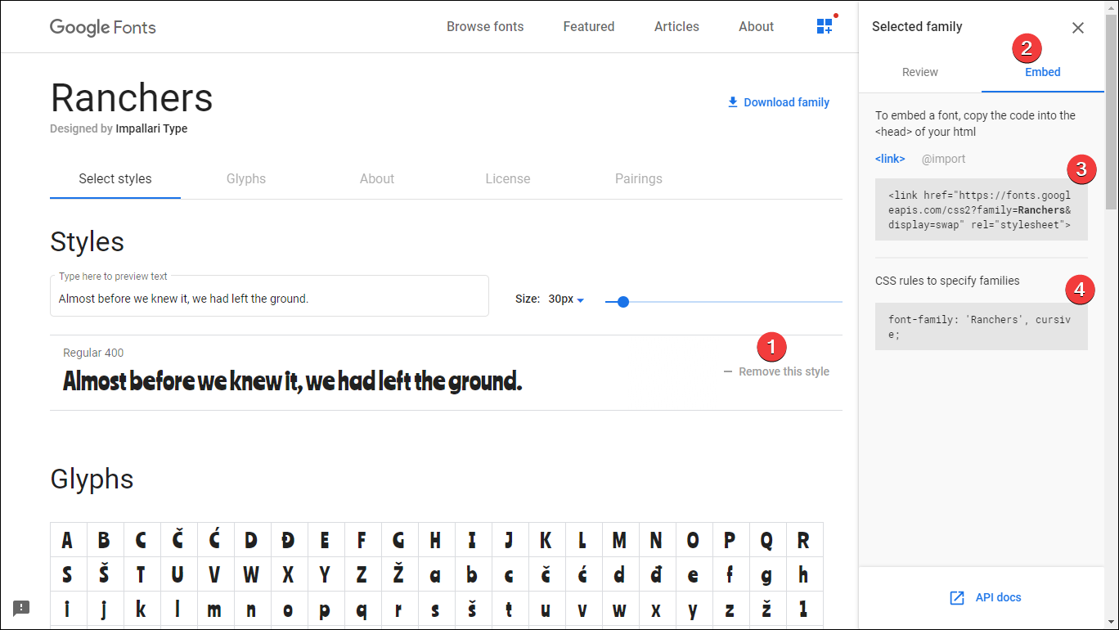Click the Regular 400 style label
Screen dimensions: 1119x630
(x=93, y=353)
